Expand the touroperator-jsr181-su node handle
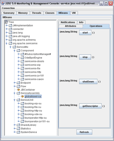Screen dimensions: 114x141 (19, 121)
